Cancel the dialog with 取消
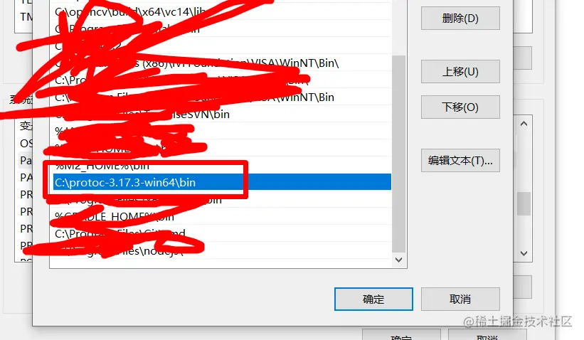The image size is (584, 340). 460,299
